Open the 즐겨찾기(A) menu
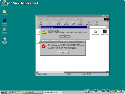 (x=70, y=19)
